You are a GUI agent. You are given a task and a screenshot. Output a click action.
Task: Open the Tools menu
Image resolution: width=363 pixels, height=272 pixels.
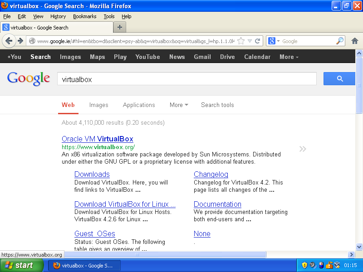click(109, 16)
